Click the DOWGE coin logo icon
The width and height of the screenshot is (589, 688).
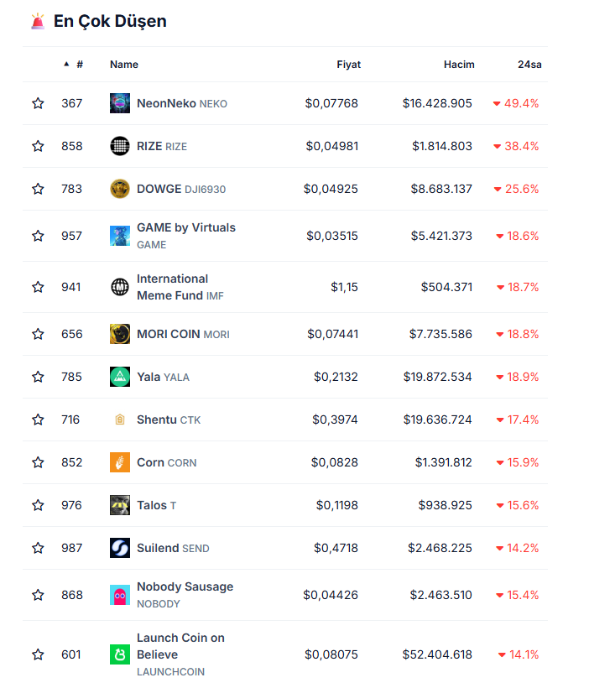120,189
